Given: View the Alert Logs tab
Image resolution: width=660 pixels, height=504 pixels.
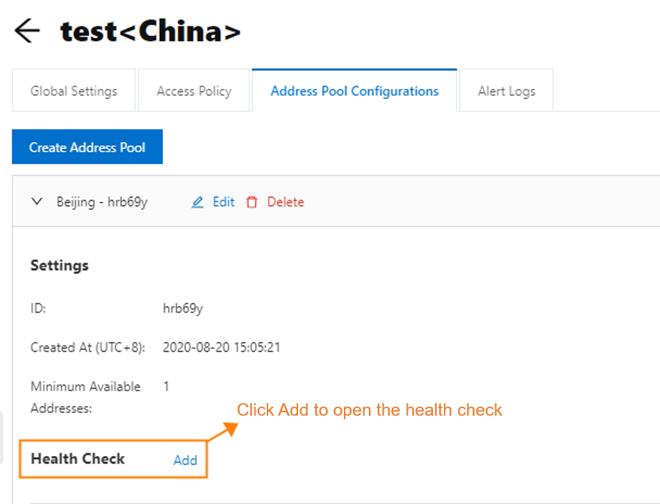Looking at the screenshot, I should pos(506,90).
